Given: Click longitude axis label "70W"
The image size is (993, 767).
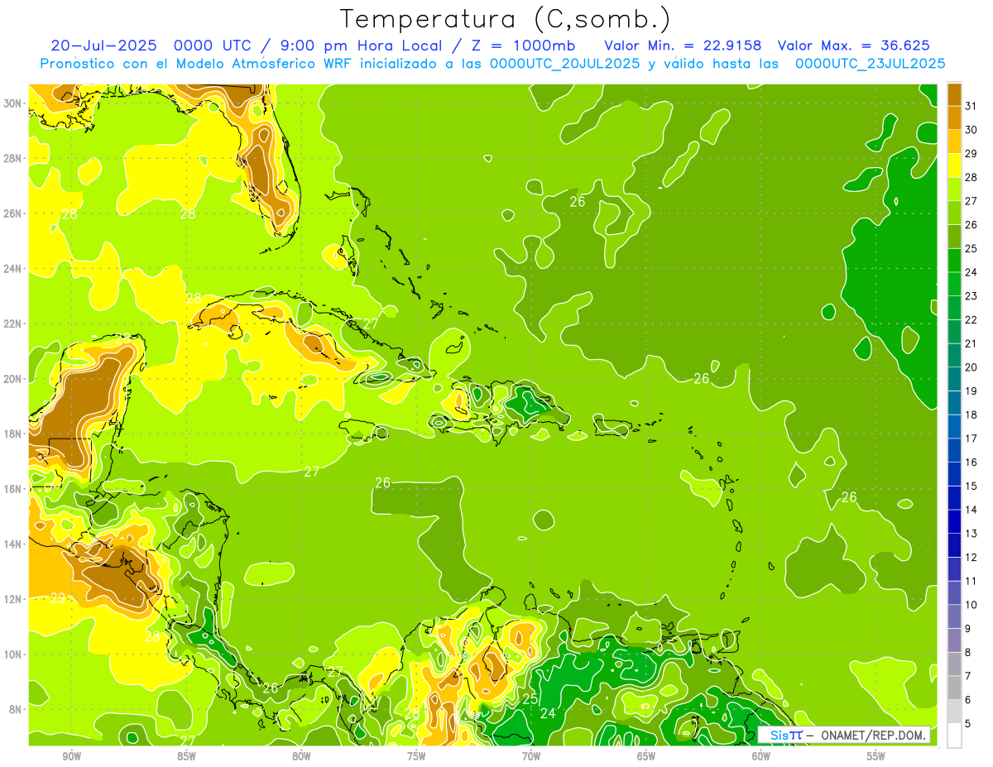Looking at the screenshot, I should [531, 757].
